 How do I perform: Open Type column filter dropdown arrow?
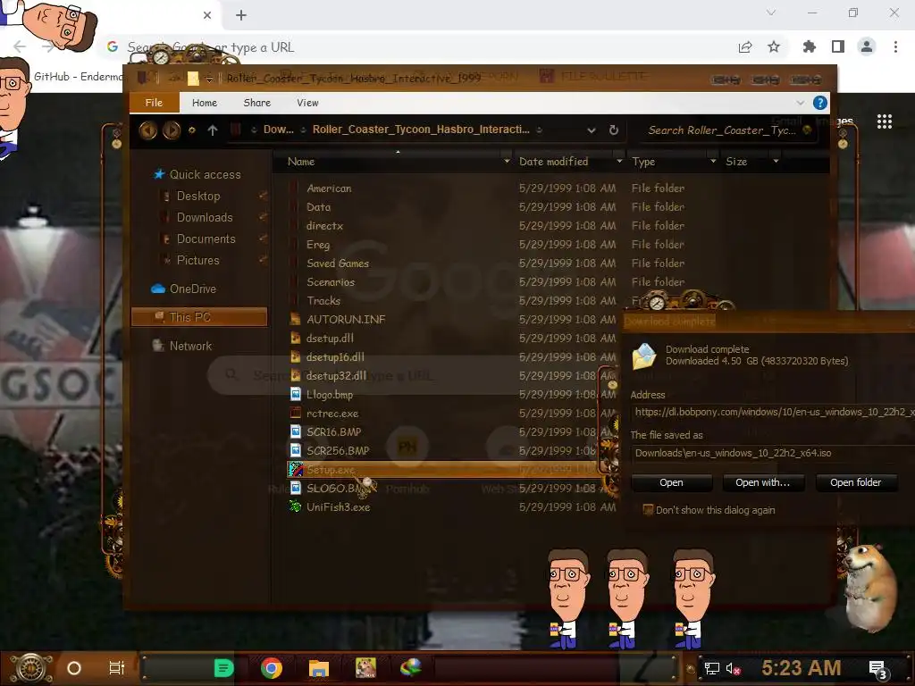click(x=713, y=162)
